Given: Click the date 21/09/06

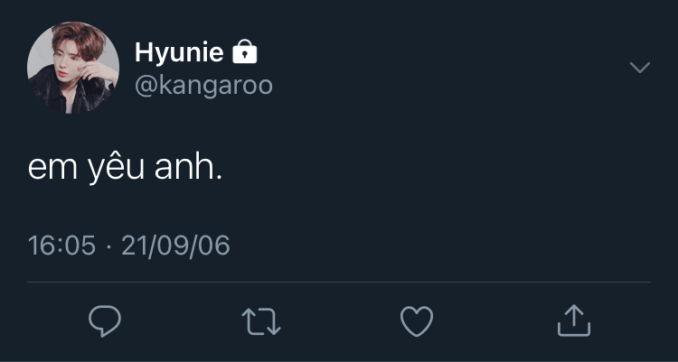Looking at the screenshot, I should point(175,246).
